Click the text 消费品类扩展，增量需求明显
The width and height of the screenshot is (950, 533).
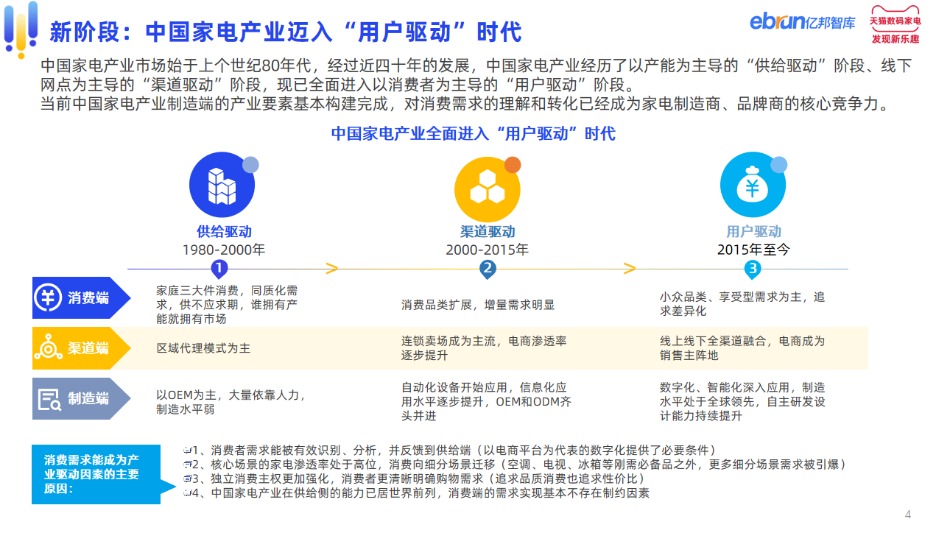pyautogui.click(x=478, y=305)
